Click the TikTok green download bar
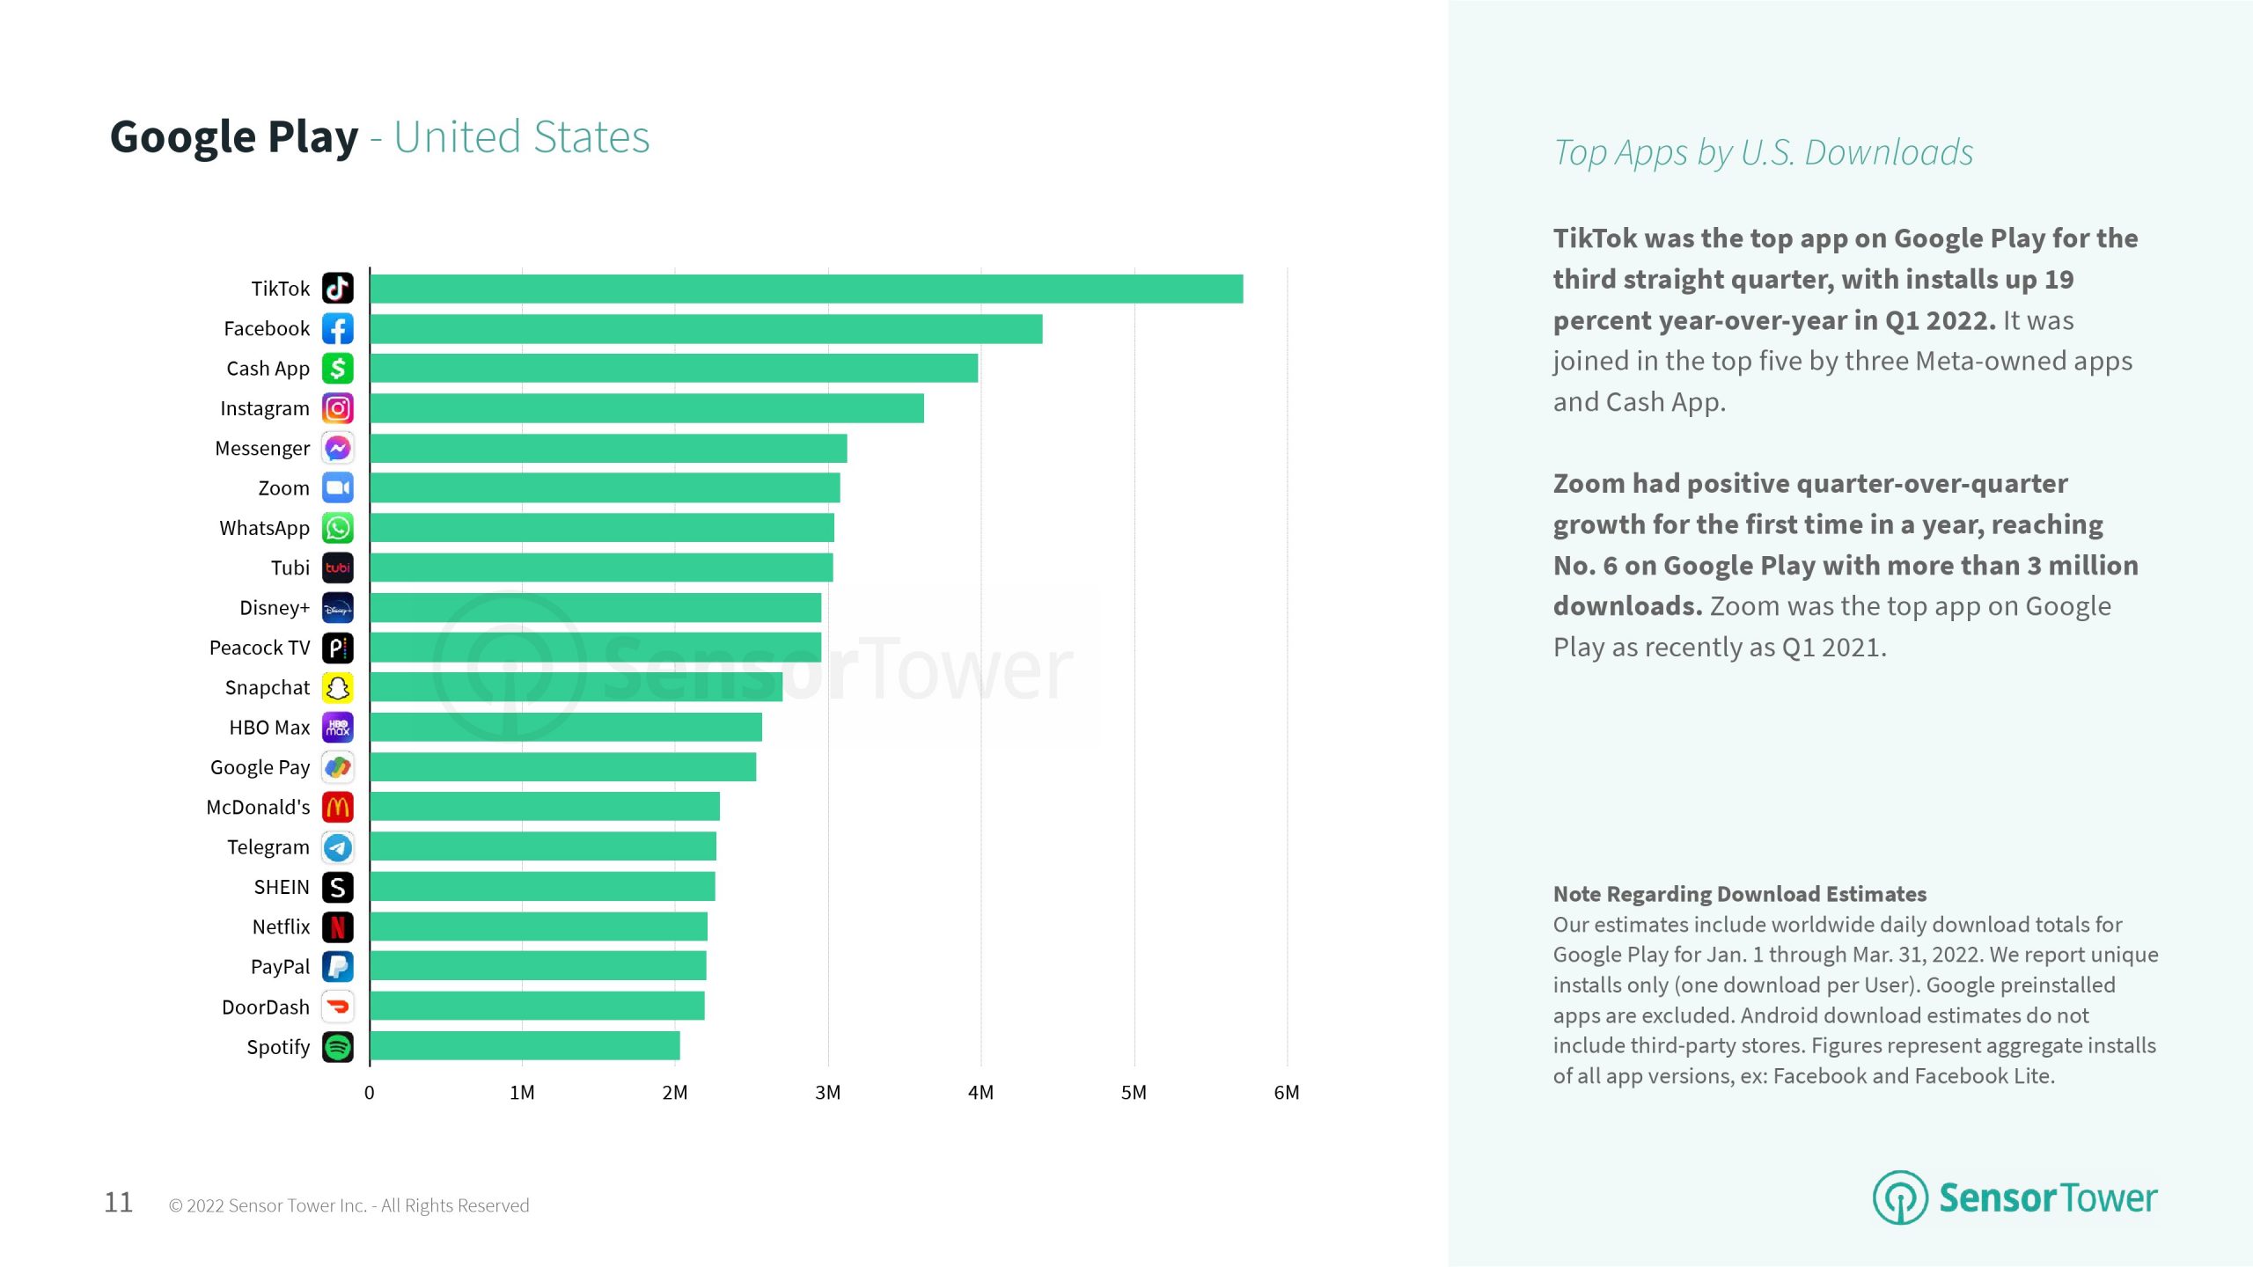Viewport: 2253px width, 1267px height. point(805,289)
